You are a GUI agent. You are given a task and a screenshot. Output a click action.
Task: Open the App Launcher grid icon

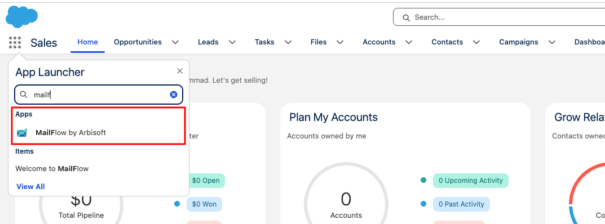[15, 42]
